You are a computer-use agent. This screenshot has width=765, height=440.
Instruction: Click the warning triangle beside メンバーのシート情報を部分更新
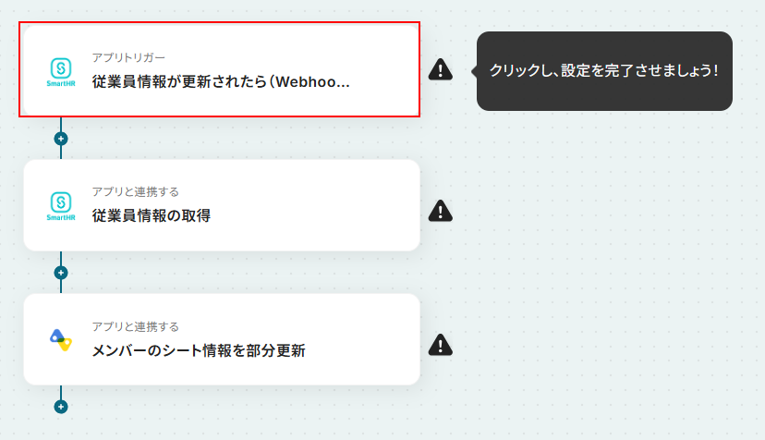click(441, 345)
